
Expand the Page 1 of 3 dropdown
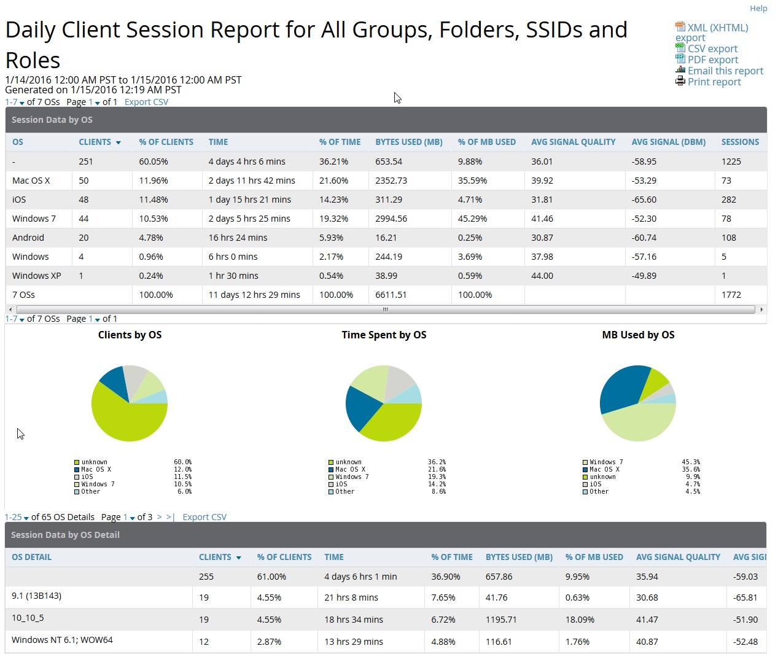point(129,517)
